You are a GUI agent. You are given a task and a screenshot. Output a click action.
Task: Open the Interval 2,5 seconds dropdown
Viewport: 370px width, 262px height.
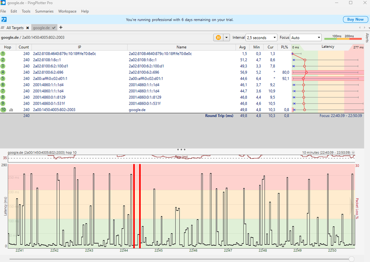tap(261, 37)
